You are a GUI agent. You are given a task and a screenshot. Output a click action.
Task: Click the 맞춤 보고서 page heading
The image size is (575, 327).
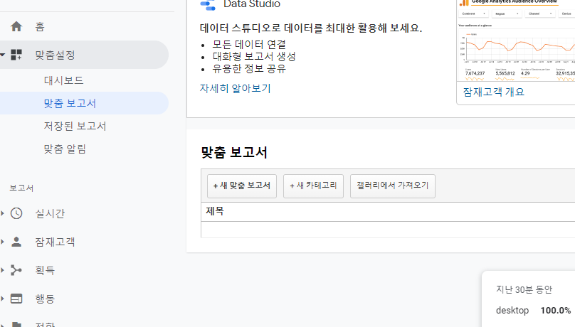(234, 152)
